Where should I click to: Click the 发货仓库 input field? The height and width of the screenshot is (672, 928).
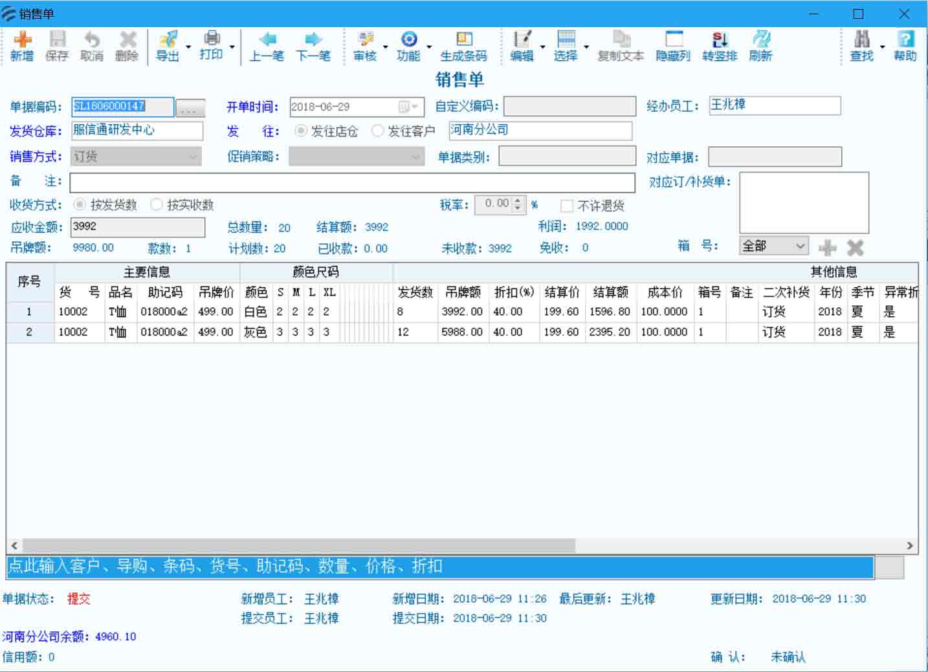click(137, 131)
